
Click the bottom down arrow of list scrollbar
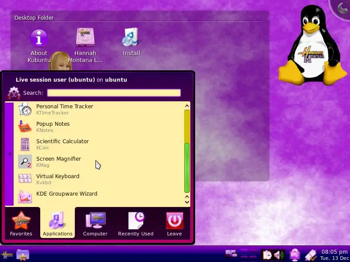[187, 202]
